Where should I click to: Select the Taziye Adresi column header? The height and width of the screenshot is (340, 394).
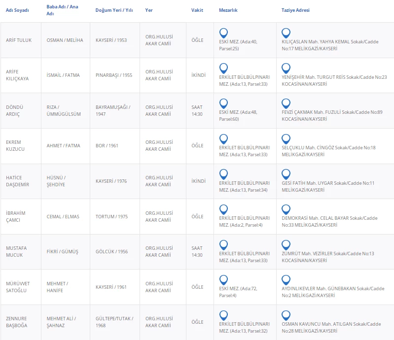(x=295, y=10)
